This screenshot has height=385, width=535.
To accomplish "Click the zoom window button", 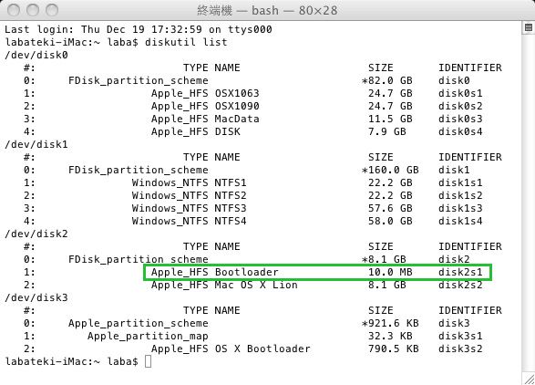I will click(52, 10).
